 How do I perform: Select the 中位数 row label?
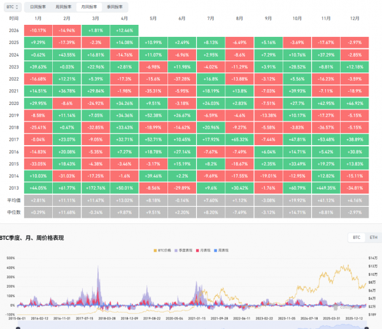13,211
